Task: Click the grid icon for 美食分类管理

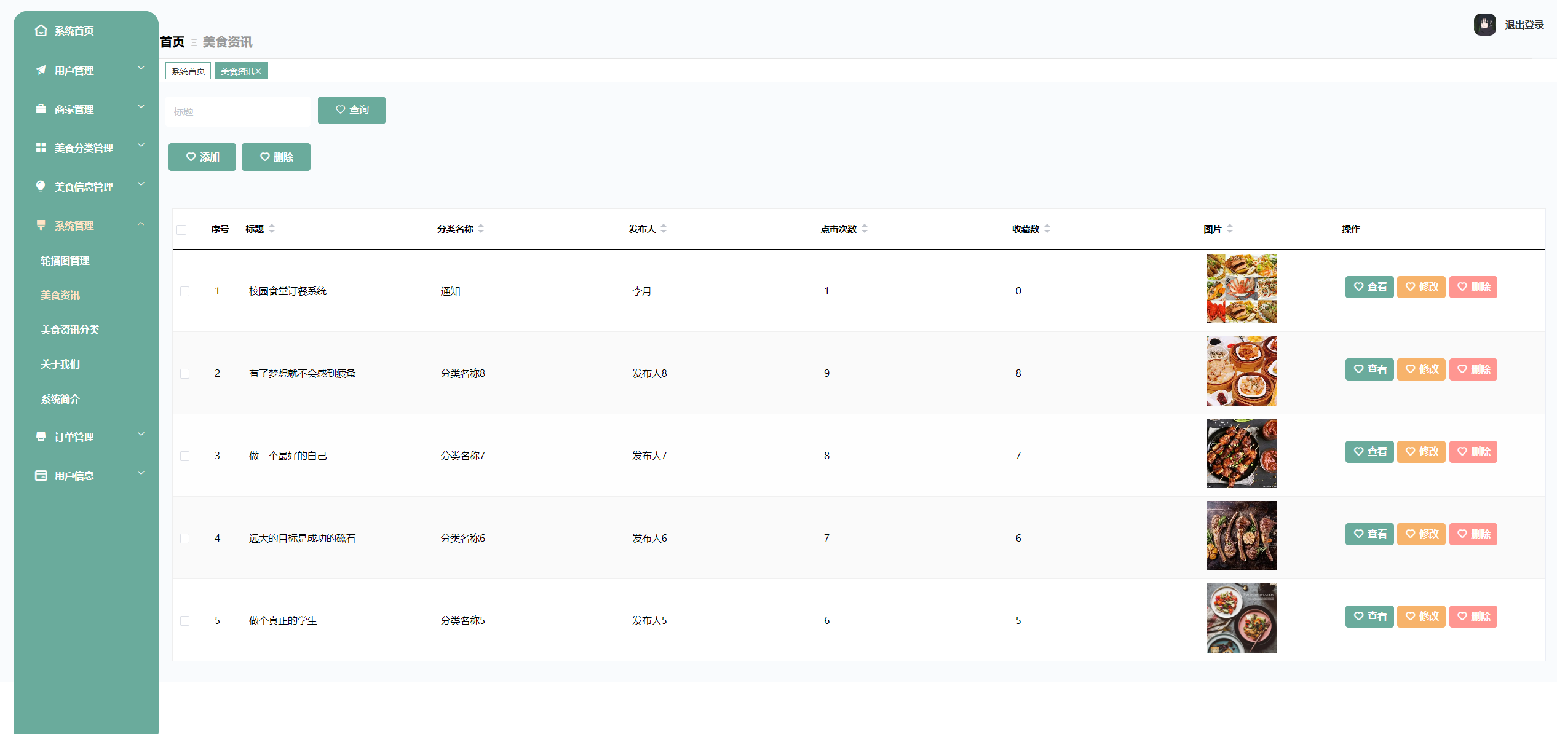Action: 41,148
